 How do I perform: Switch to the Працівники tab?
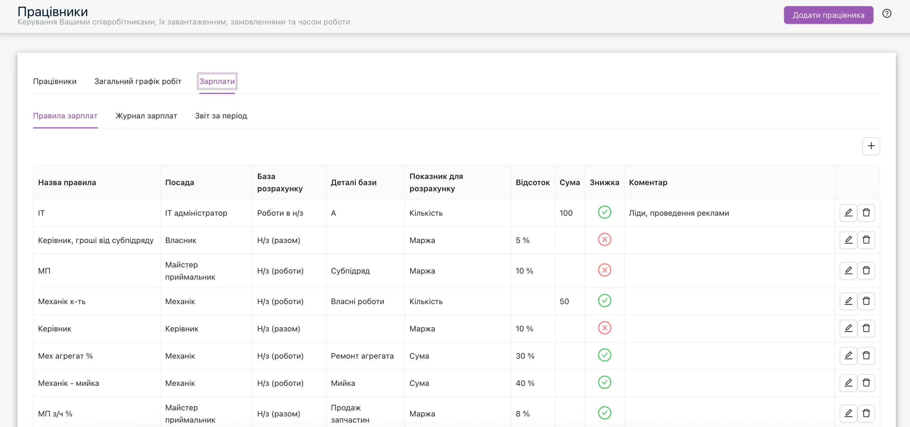55,81
